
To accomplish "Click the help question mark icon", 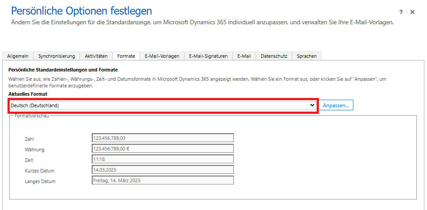I will tap(401, 12).
